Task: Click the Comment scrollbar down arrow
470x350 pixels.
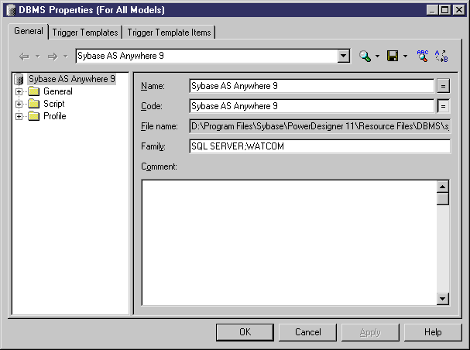Action: coord(443,298)
